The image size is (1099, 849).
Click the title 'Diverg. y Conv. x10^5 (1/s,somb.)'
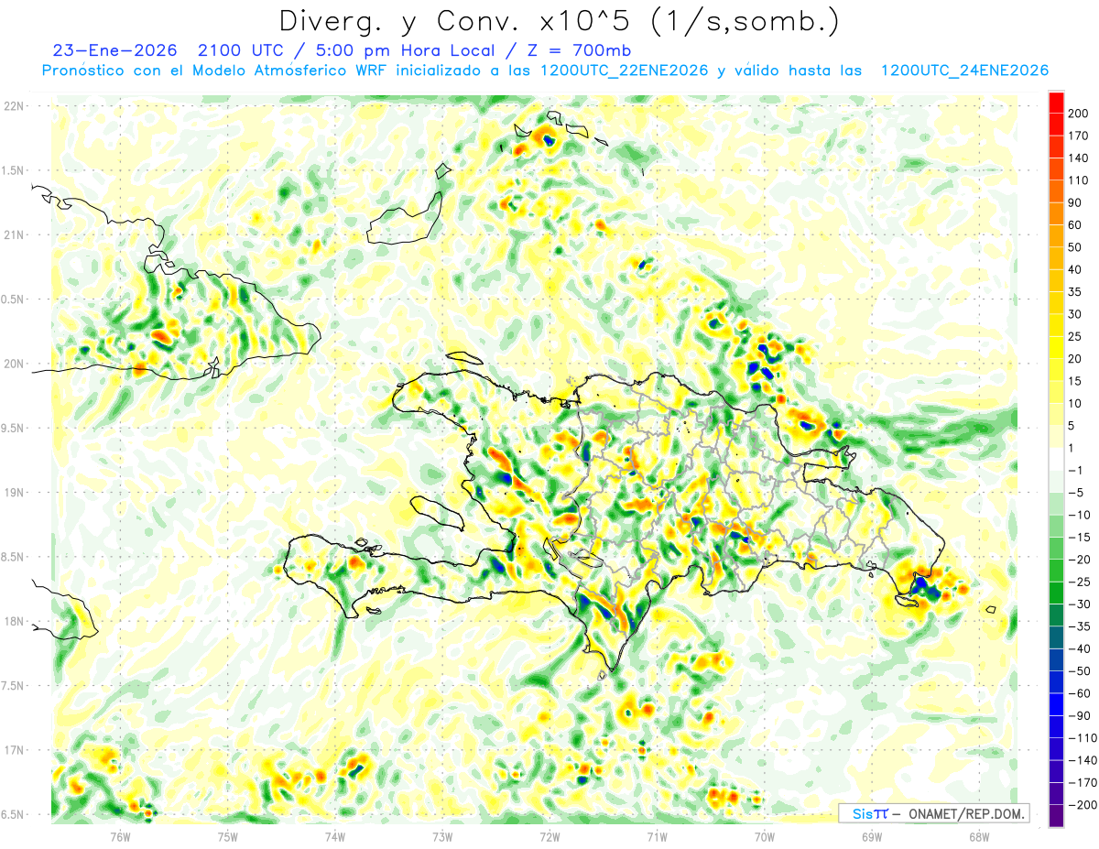559,20
